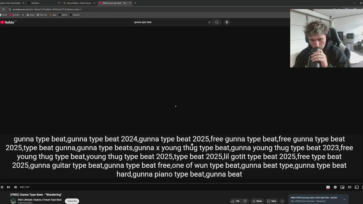
Task: Open the S bookmark icon
Action: click(23, 15)
